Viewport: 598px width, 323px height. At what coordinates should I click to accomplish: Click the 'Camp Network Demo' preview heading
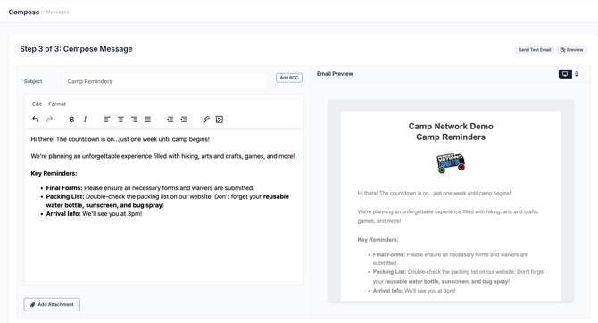pos(451,126)
